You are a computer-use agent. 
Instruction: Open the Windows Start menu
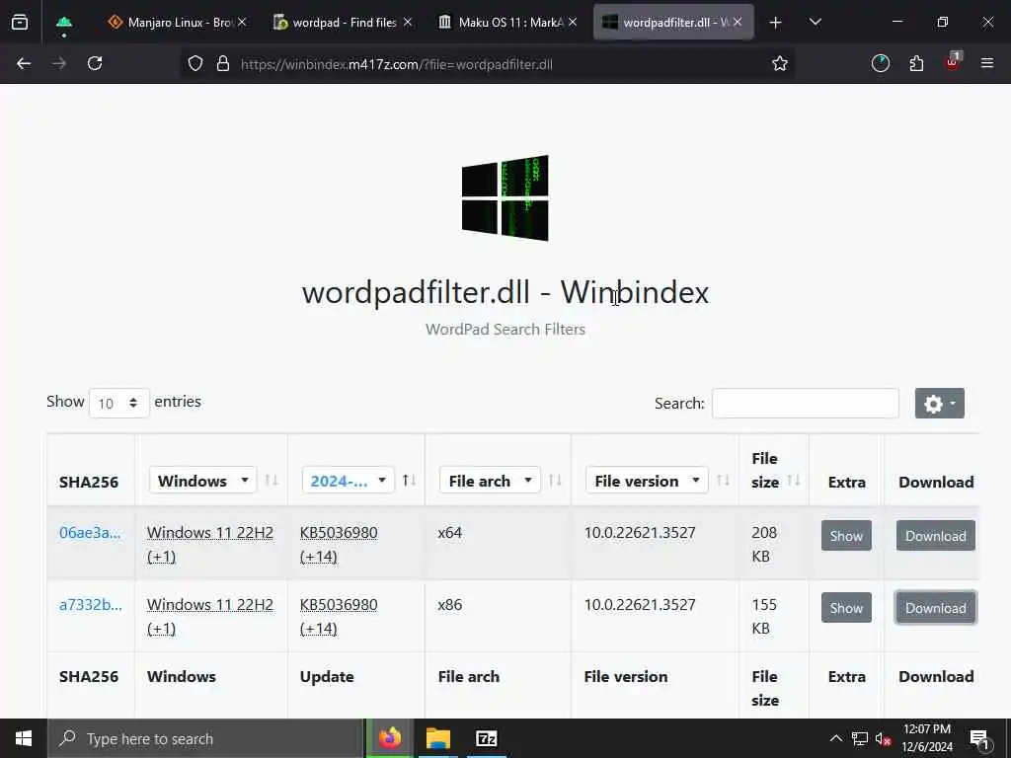(x=24, y=738)
